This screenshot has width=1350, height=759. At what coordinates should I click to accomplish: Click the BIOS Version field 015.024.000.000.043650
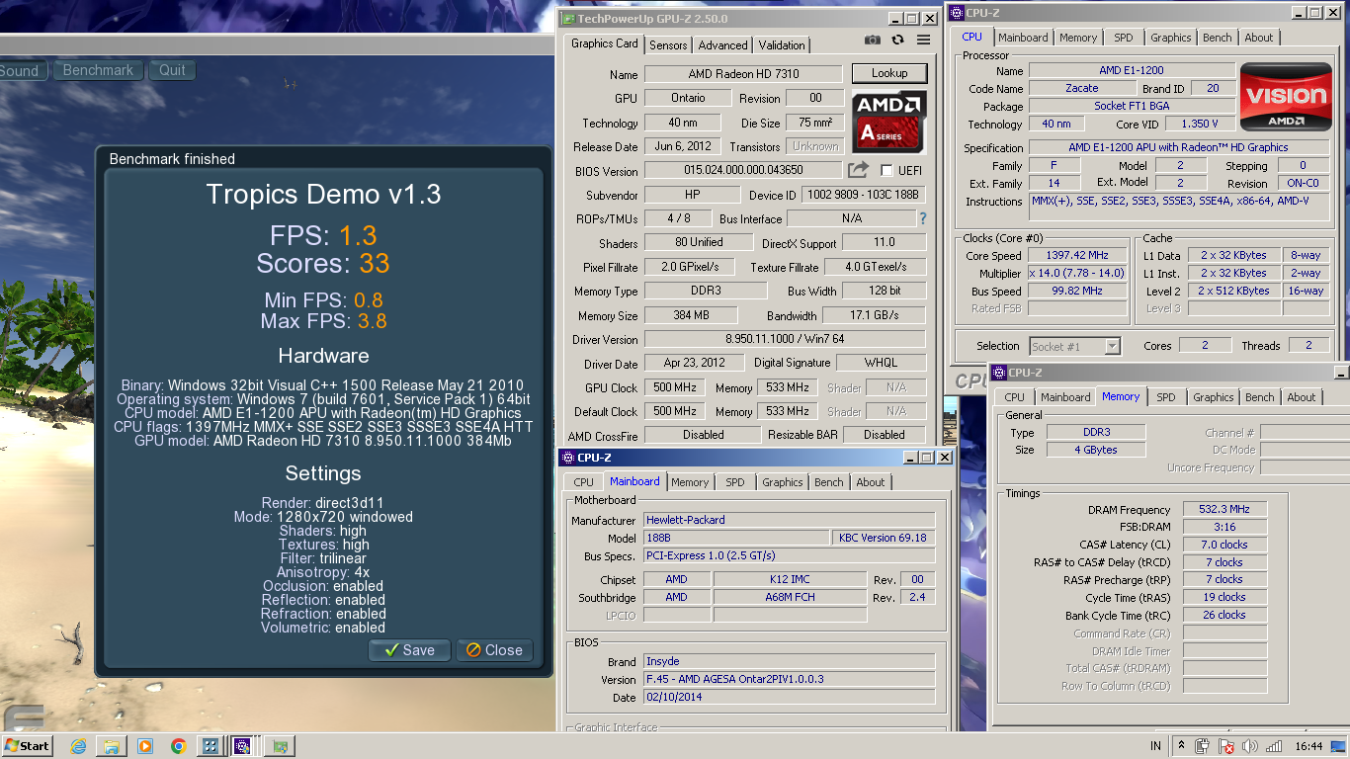pyautogui.click(x=743, y=170)
